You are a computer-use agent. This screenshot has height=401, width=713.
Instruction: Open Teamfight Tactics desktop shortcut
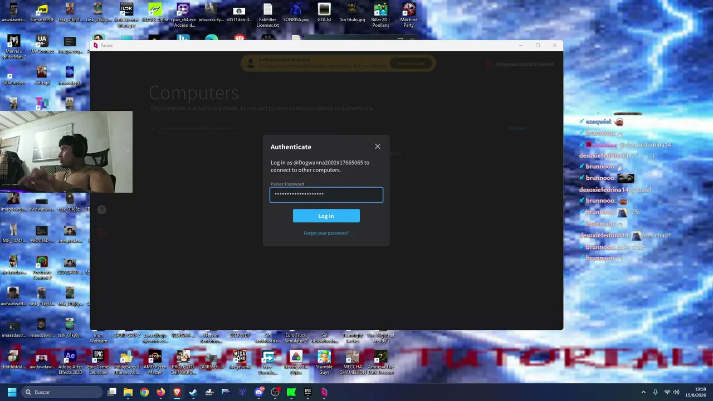pyautogui.click(x=353, y=338)
